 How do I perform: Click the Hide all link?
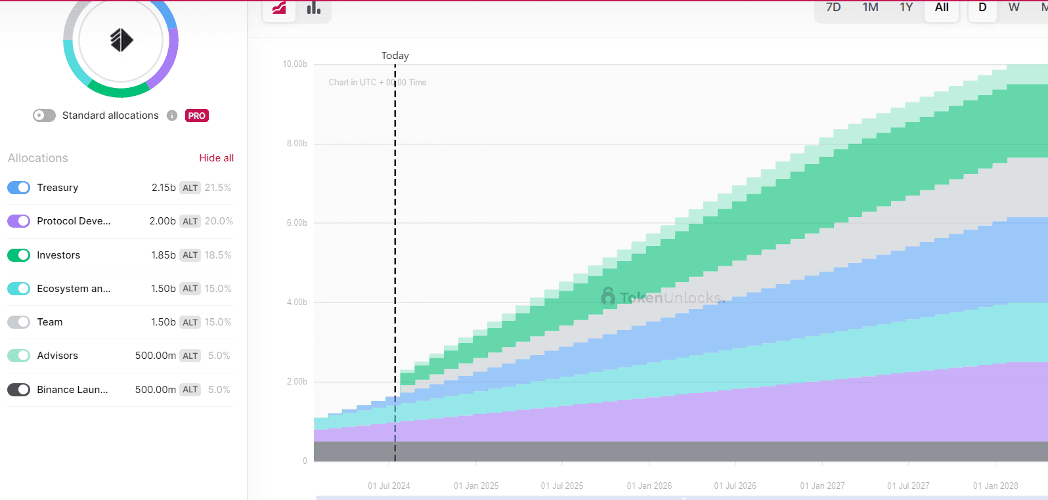[217, 158]
